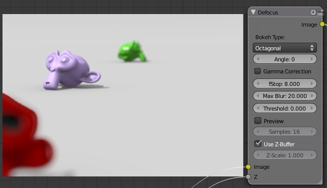Increase fStop using right arrow
The width and height of the screenshot is (327, 188).
click(312, 83)
